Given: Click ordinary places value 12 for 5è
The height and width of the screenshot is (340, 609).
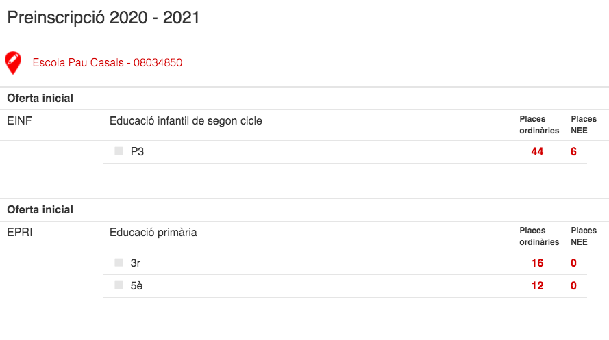Looking at the screenshot, I should pyautogui.click(x=537, y=285).
